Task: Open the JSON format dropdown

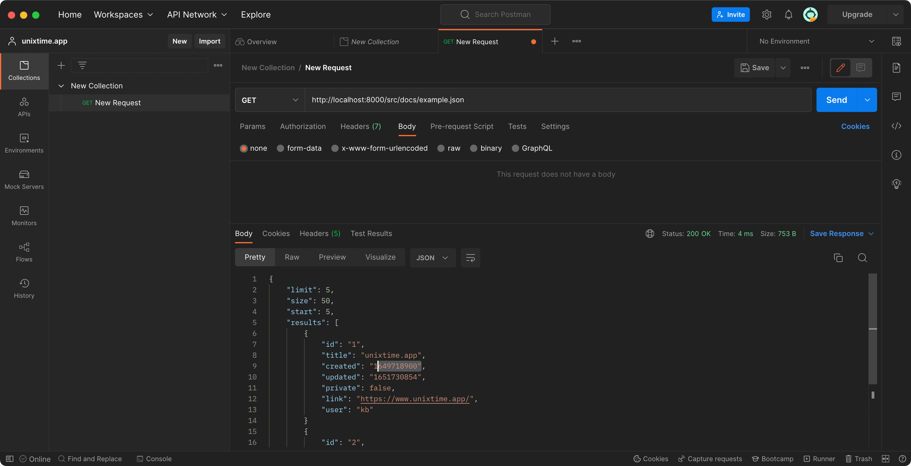Action: point(432,258)
